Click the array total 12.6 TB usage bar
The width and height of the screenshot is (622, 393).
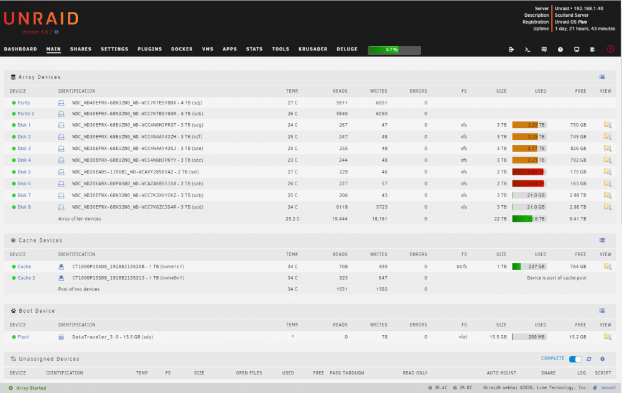529,219
